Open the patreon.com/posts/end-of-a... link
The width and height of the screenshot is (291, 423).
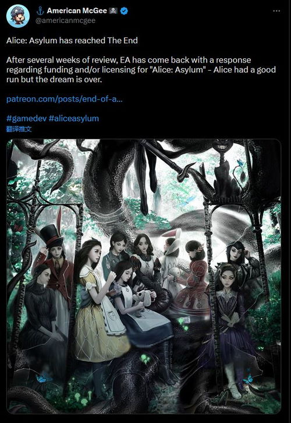coord(65,99)
